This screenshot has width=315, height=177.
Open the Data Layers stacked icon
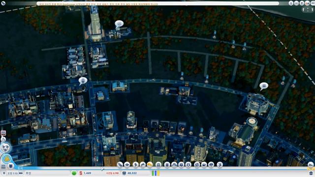point(311,173)
